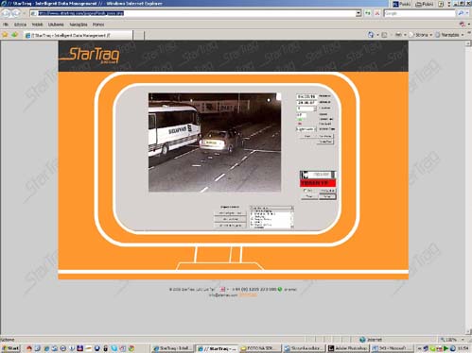Open the Home page icon in command bar
The width and height of the screenshot is (472, 353).
[x=371, y=35]
